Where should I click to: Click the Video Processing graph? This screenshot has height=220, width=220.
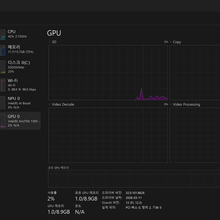pyautogui.click(x=195, y=135)
